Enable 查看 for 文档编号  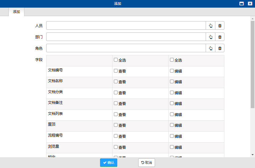[116, 71]
